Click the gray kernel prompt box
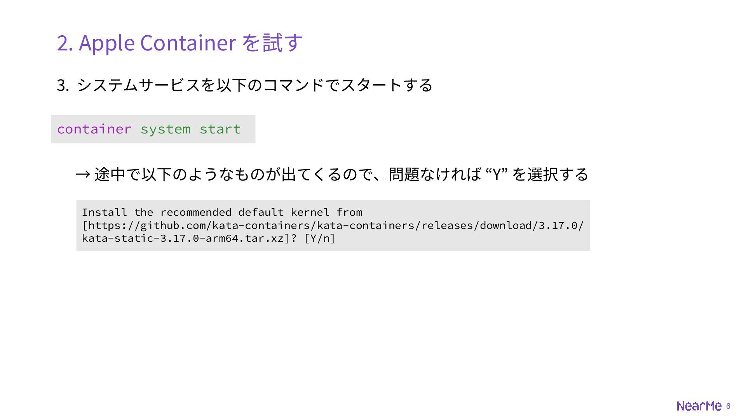The width and height of the screenshot is (746, 419). point(333,225)
